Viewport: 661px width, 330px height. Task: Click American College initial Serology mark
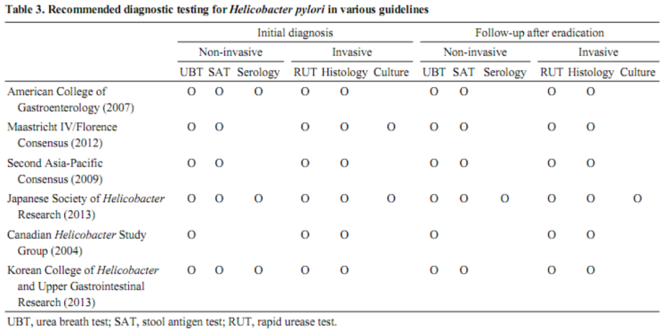258,92
